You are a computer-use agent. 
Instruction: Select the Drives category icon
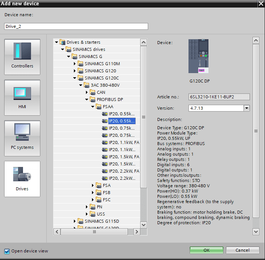point(22,179)
